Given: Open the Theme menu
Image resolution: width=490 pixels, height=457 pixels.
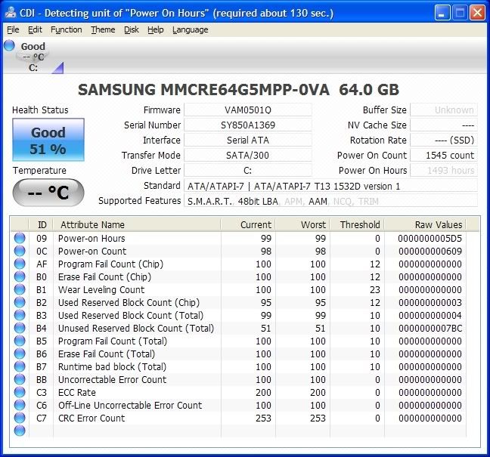Looking at the screenshot, I should click(x=103, y=29).
